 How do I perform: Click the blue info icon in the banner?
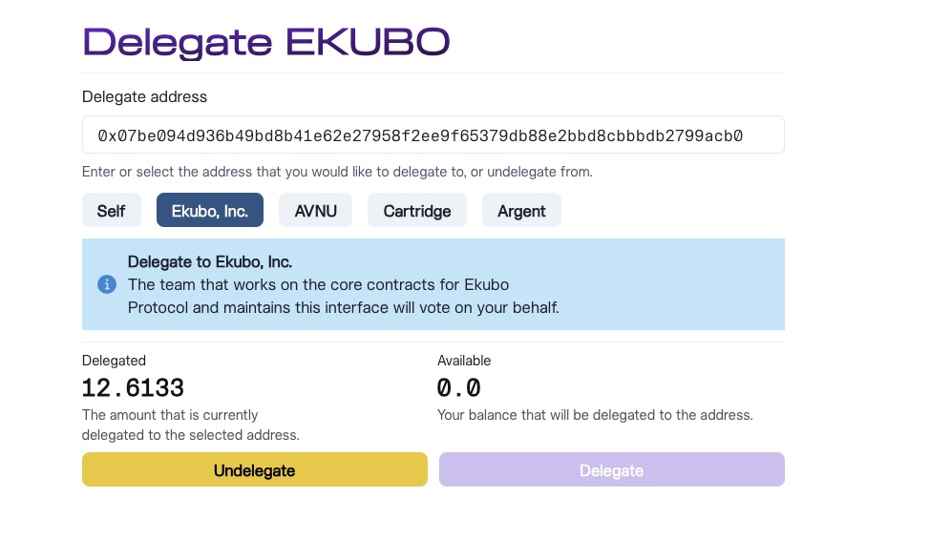coord(107,284)
